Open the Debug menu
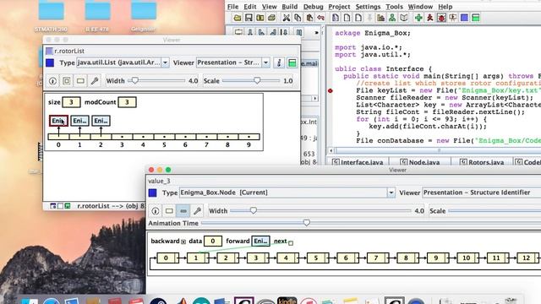This screenshot has width=541, height=304. point(314,7)
